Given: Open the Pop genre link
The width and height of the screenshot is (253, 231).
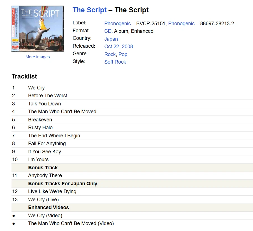Looking at the screenshot, I should (x=123, y=54).
